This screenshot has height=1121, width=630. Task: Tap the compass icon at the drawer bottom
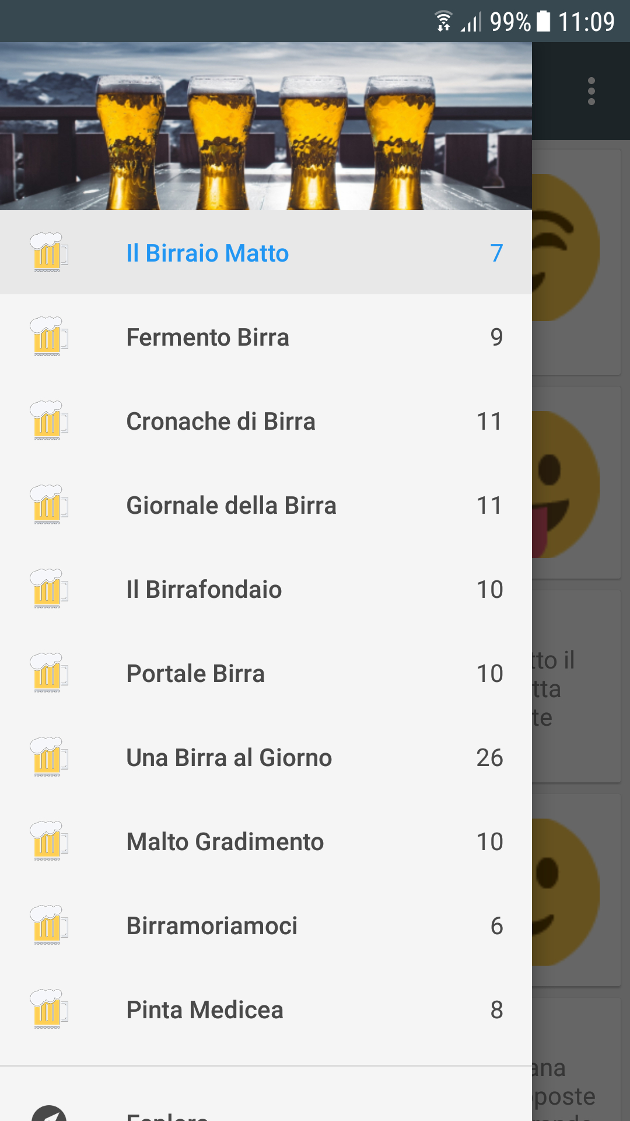point(49,1113)
